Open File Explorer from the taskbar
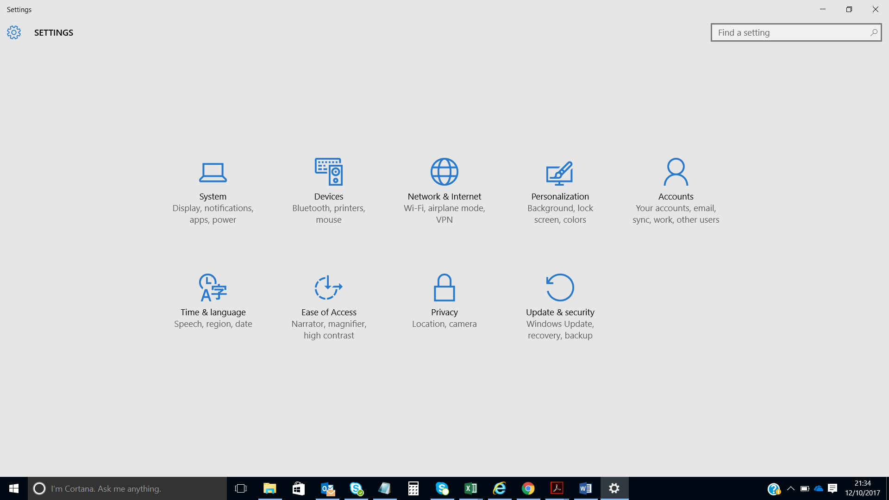The height and width of the screenshot is (500, 889). [269, 488]
